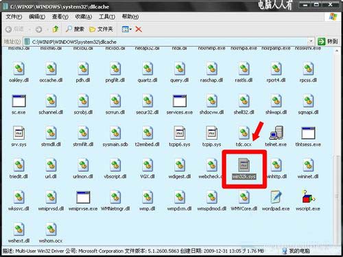Viewport: 343px width, 257px height.
Task: Open the 文件(F) menu
Action: (x=14, y=16)
